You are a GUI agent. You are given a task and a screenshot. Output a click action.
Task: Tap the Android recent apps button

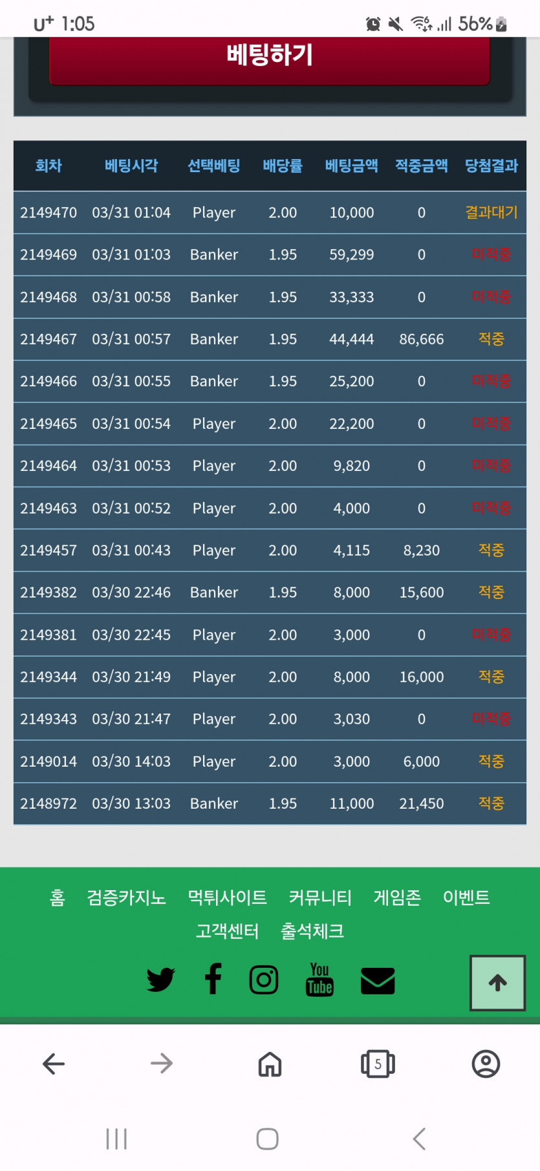point(116,1139)
